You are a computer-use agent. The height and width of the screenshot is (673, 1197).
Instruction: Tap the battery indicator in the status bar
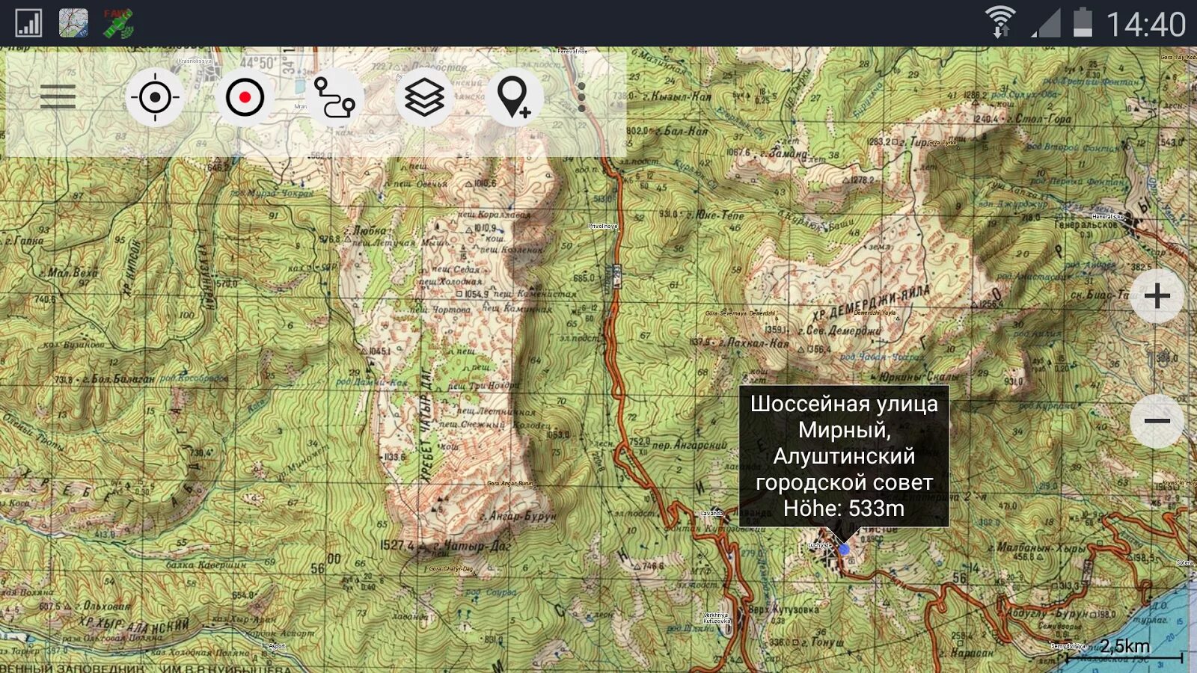(x=1082, y=22)
